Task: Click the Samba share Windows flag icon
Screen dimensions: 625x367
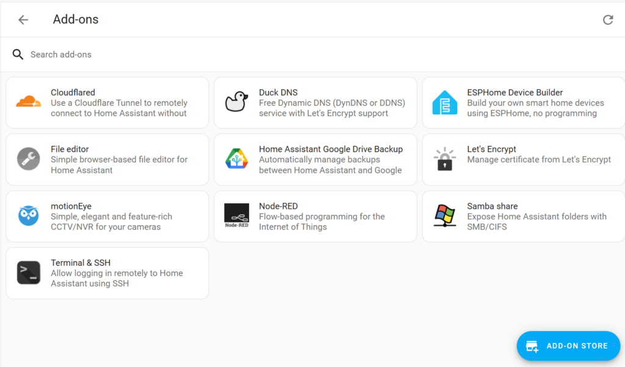Action: [x=444, y=216]
